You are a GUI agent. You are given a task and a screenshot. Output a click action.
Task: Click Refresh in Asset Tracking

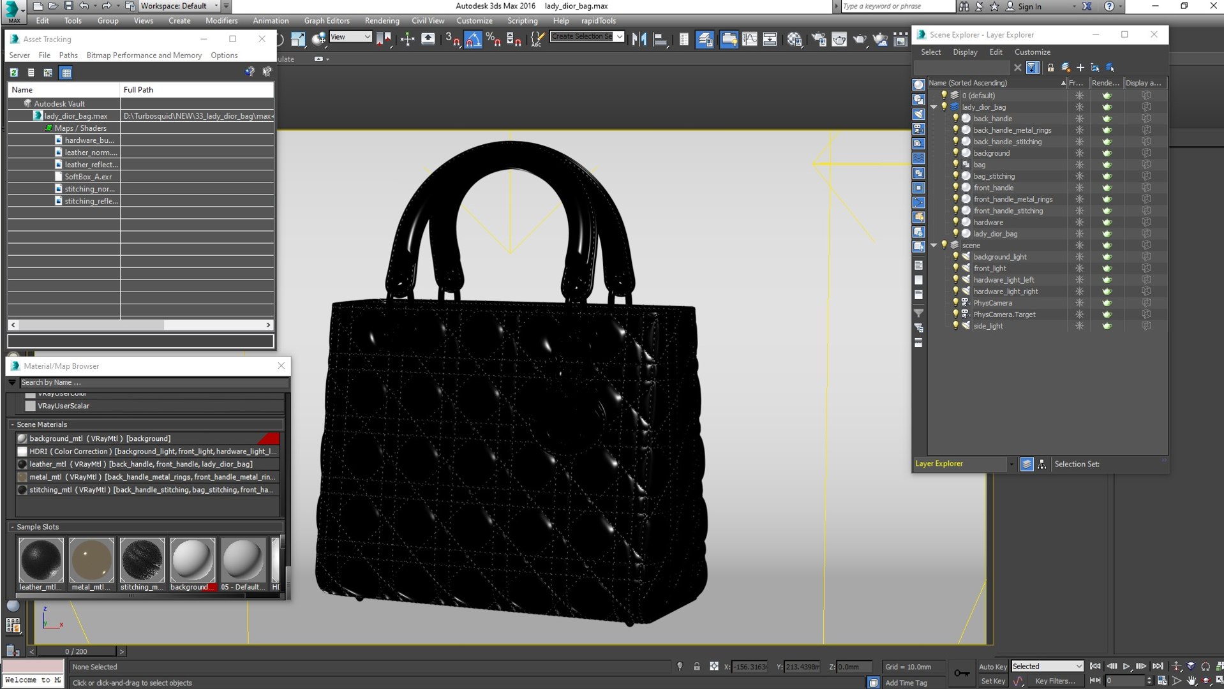14,73
